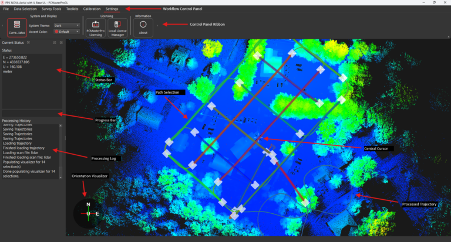This screenshot has width=451, height=242.
Task: Click the Processing History scroll-up arrow
Action: click(60, 126)
